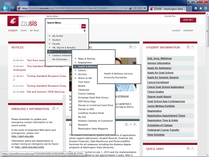Minimize the Emergency Information pagelet
Image resolution: width=209 pixels, height=157 pixels.
58,109
